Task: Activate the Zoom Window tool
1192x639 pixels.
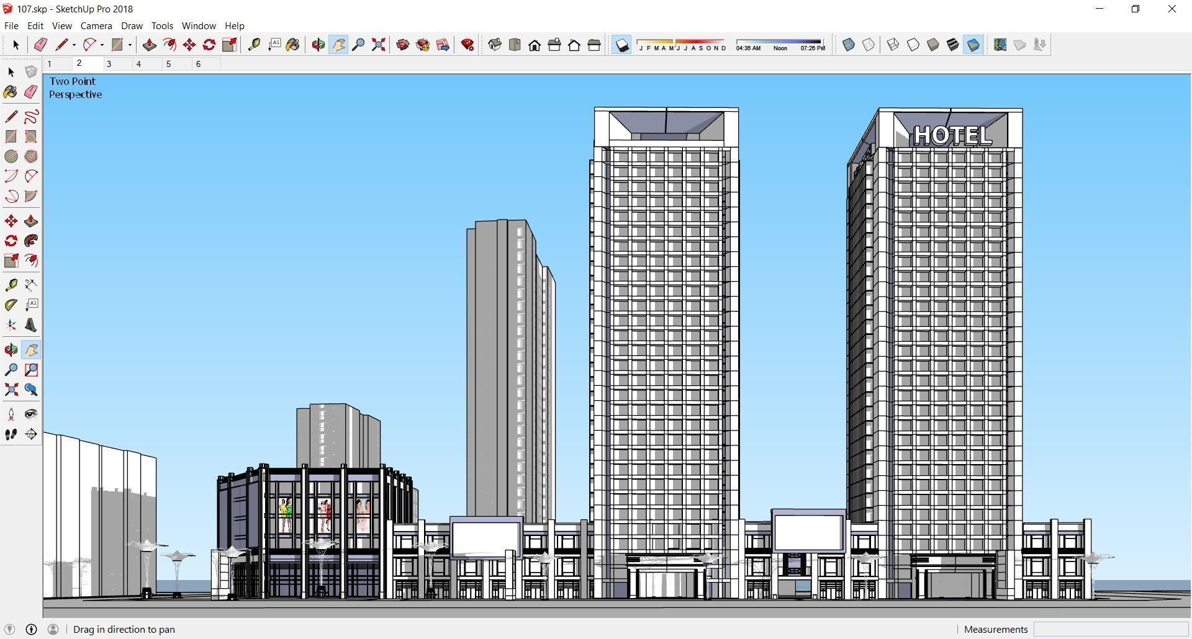Action: click(30, 370)
